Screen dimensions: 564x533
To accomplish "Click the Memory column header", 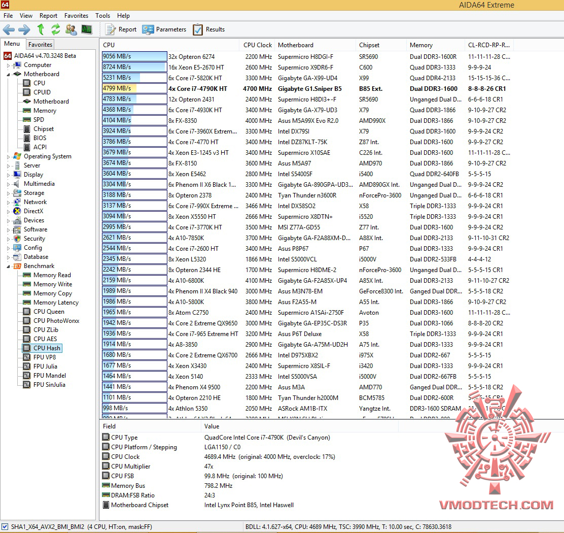I will point(436,45).
